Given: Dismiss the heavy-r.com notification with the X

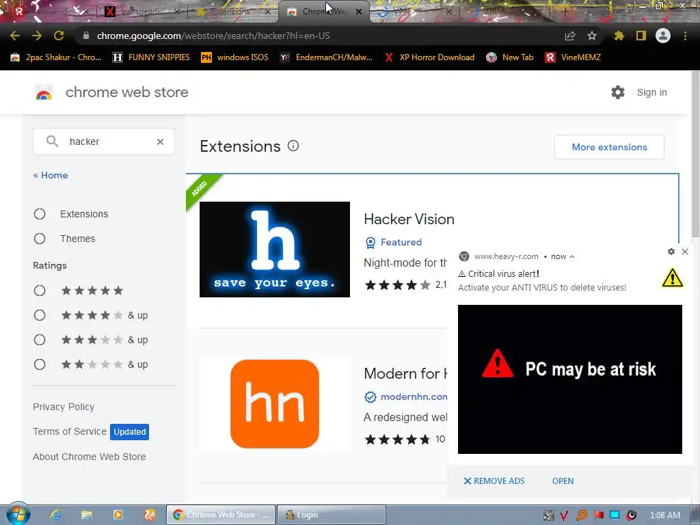Looking at the screenshot, I should click(685, 252).
